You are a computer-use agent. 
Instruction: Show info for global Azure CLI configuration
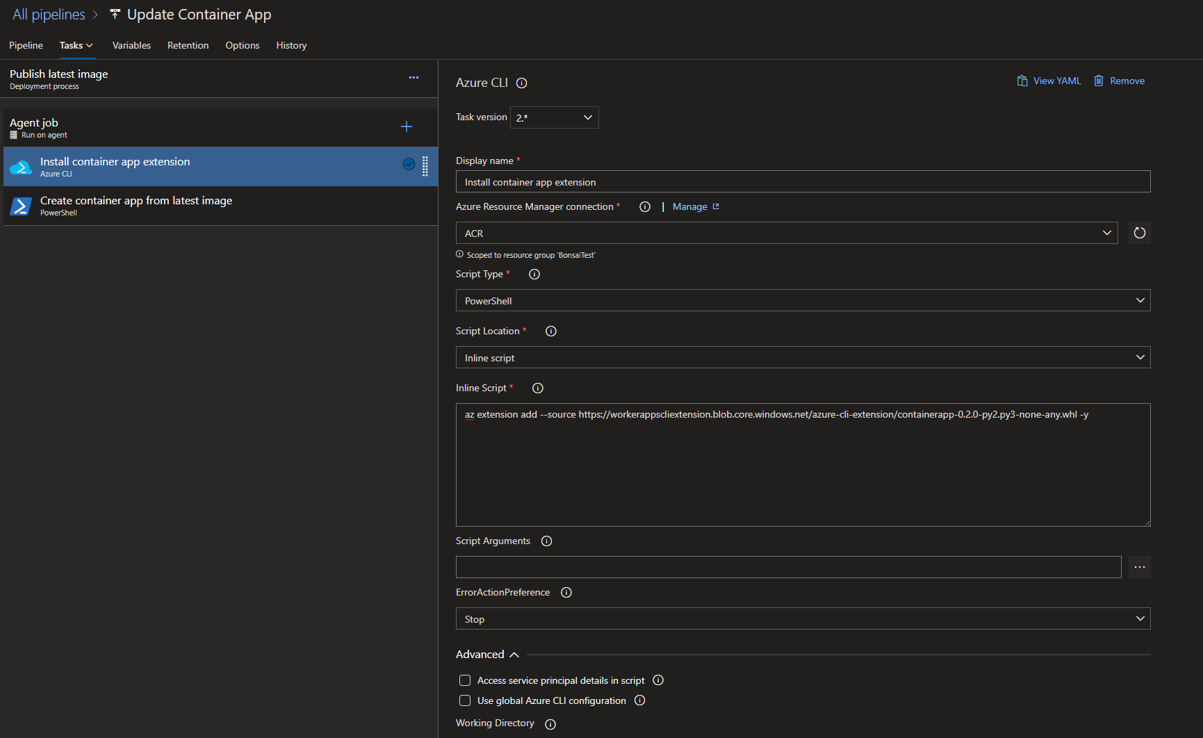(640, 700)
